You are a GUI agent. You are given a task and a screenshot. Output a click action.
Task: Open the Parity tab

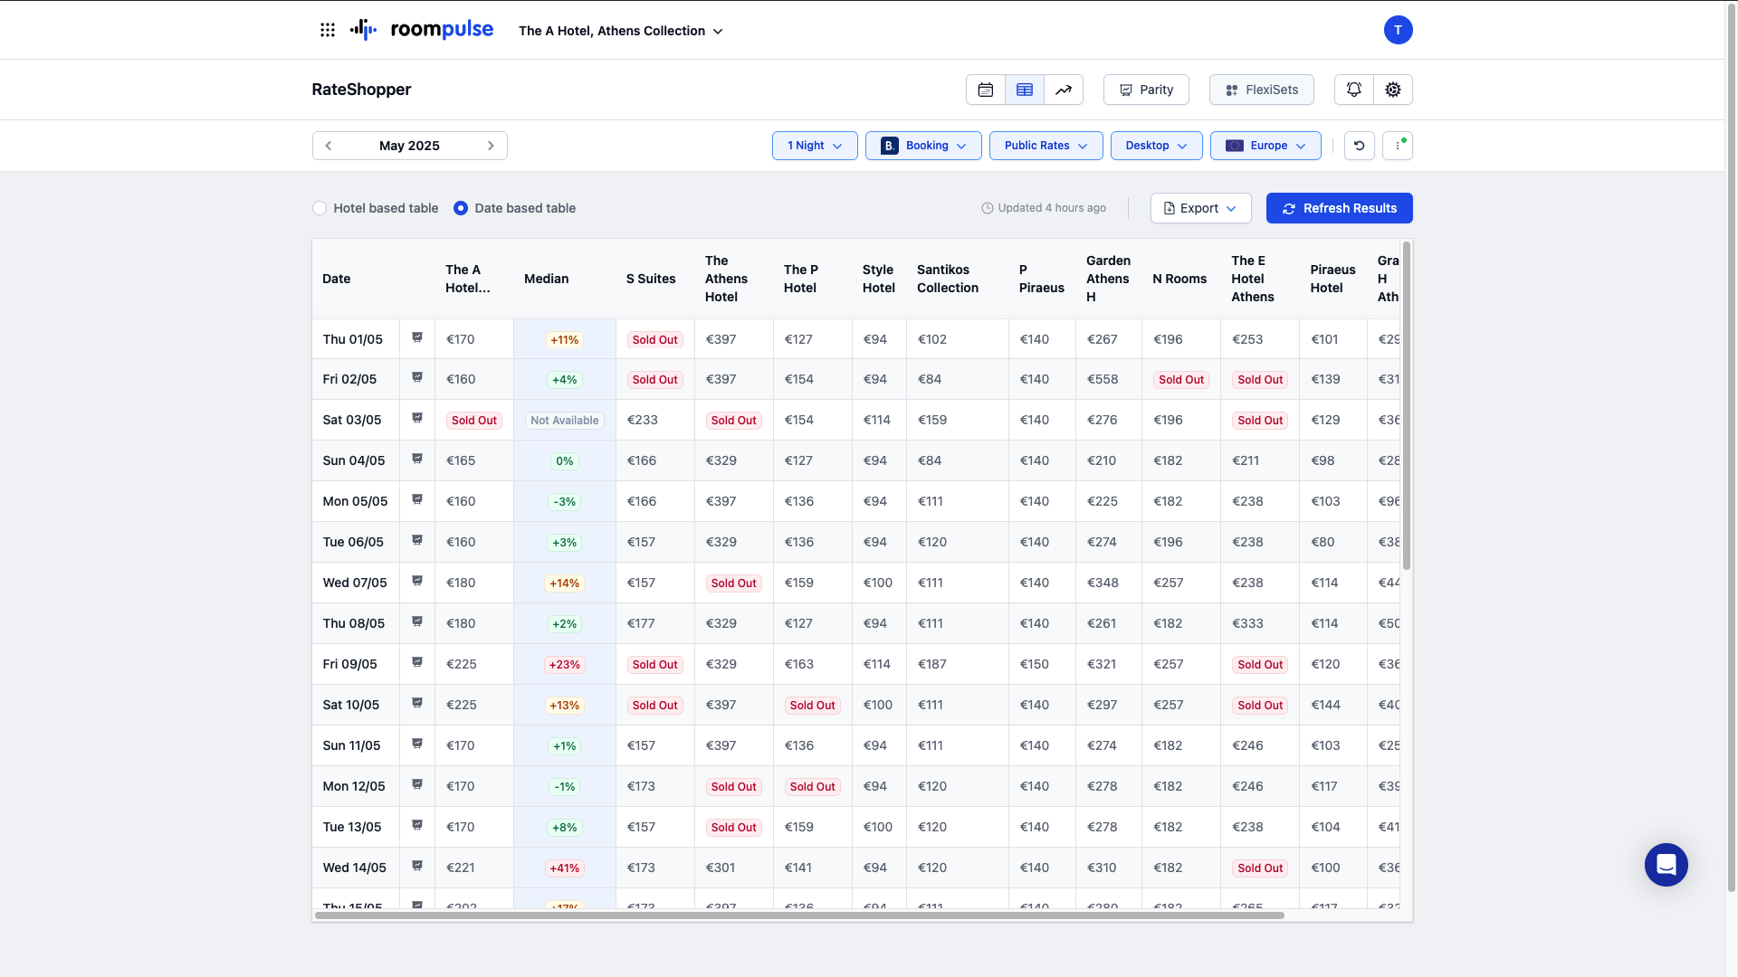pyautogui.click(x=1146, y=90)
